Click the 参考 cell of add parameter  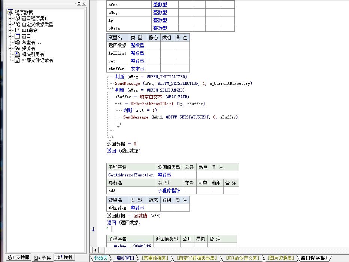pos(189,191)
